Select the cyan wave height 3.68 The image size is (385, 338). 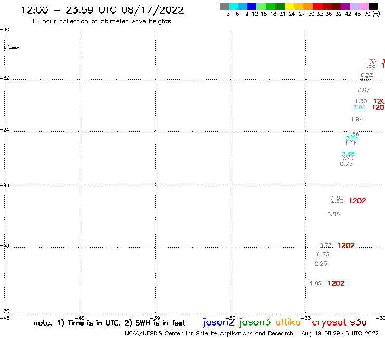[x=349, y=154]
